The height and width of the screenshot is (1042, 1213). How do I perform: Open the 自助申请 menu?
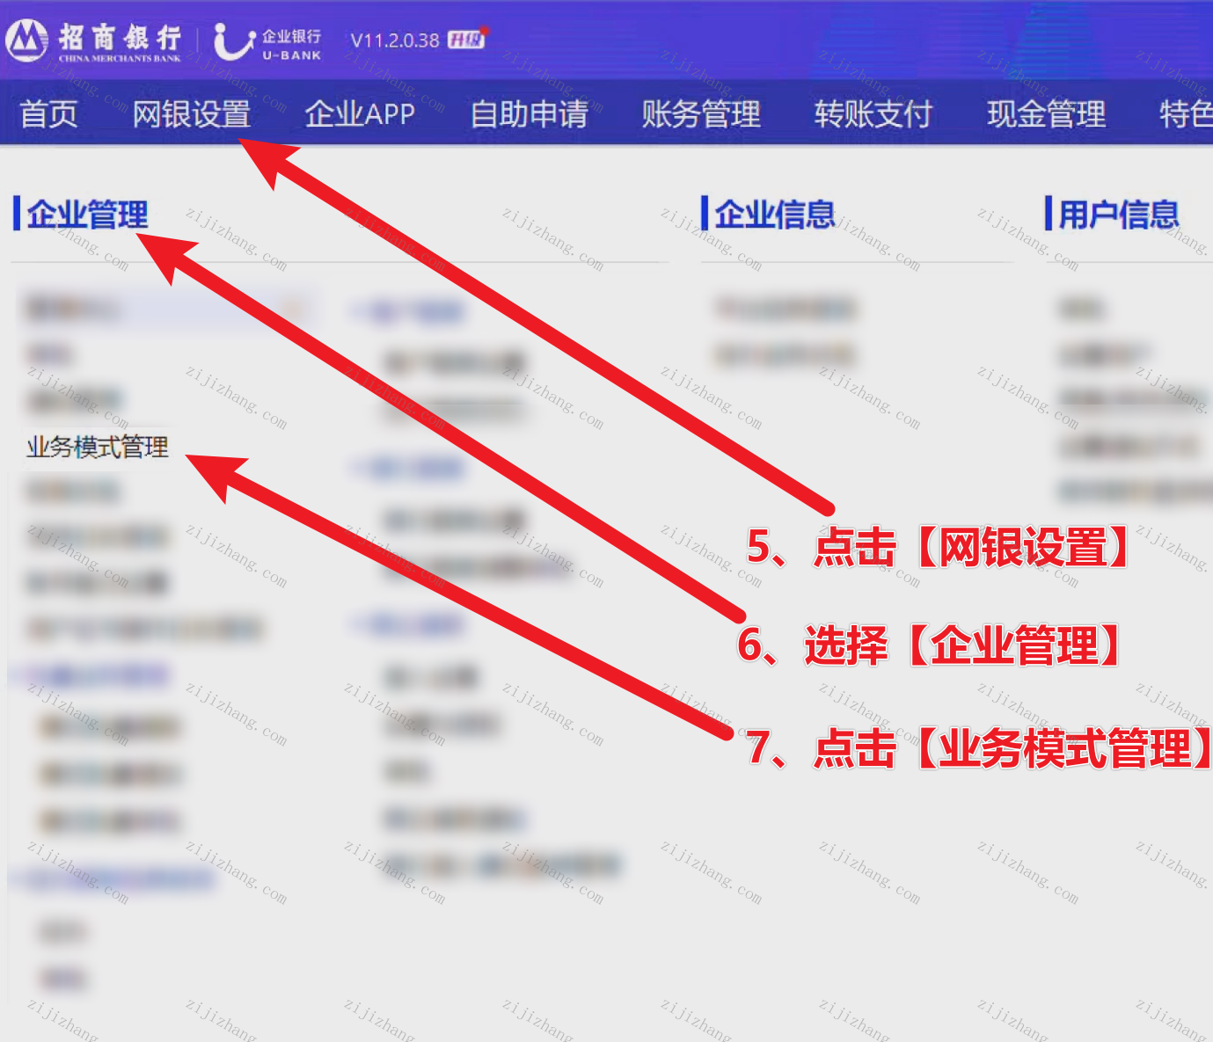click(x=529, y=114)
